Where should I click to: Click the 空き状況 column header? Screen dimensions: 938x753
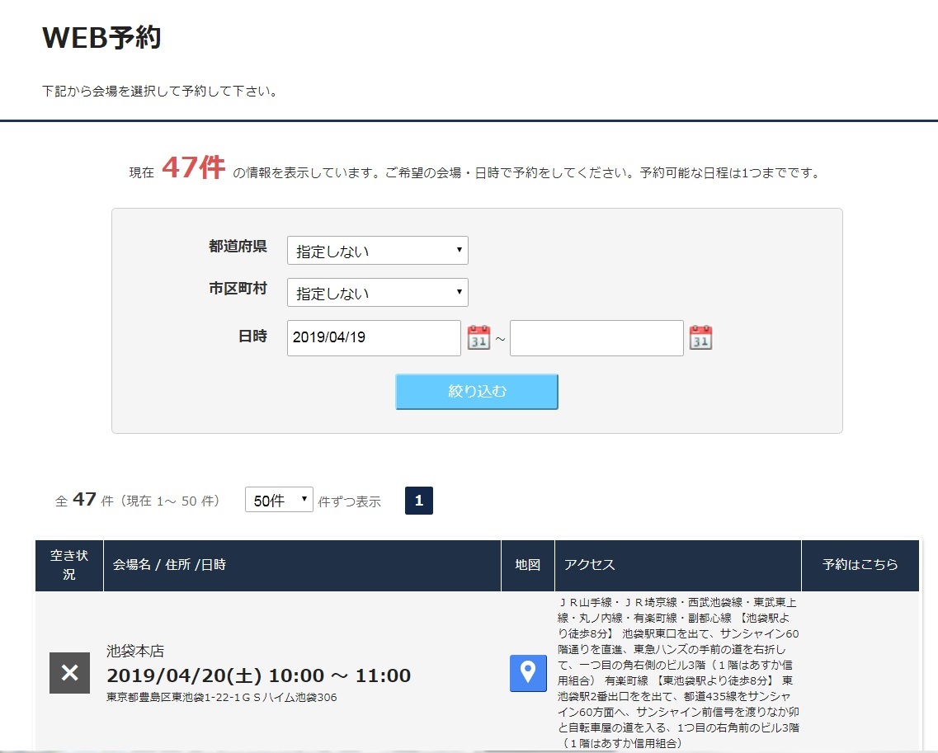coord(69,565)
